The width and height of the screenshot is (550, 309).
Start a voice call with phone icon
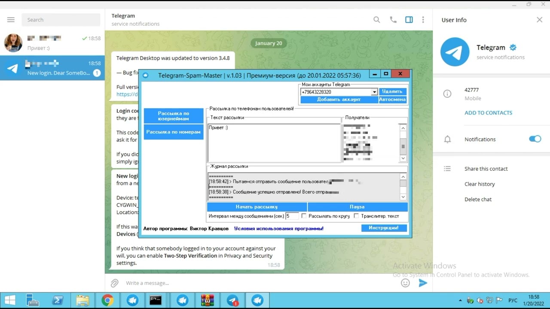[393, 20]
